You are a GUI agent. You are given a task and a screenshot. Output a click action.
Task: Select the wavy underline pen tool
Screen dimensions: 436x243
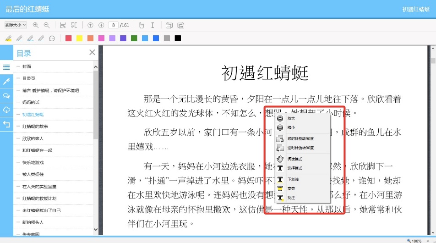click(30, 39)
